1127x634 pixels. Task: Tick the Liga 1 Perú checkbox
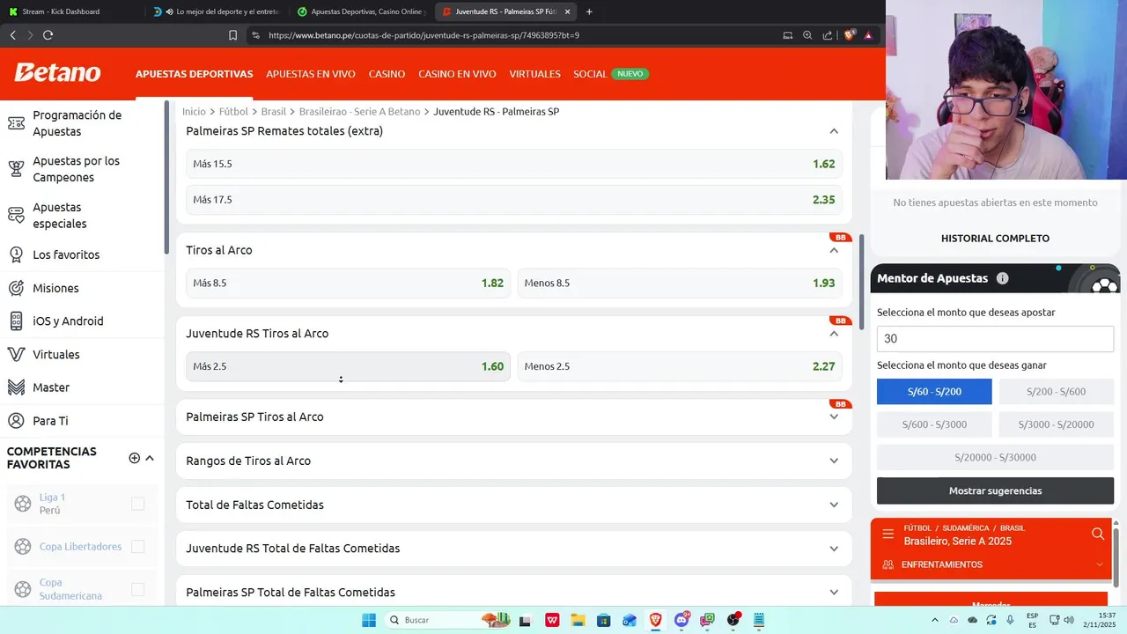coord(137,504)
